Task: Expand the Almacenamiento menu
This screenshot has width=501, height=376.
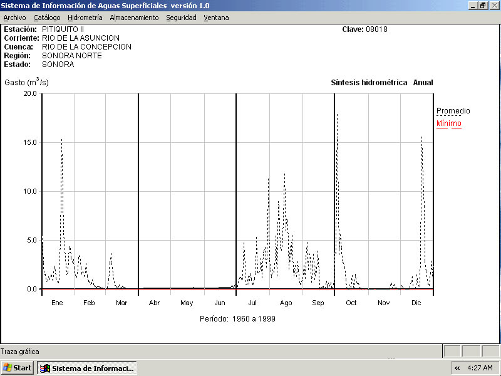Action: (134, 18)
